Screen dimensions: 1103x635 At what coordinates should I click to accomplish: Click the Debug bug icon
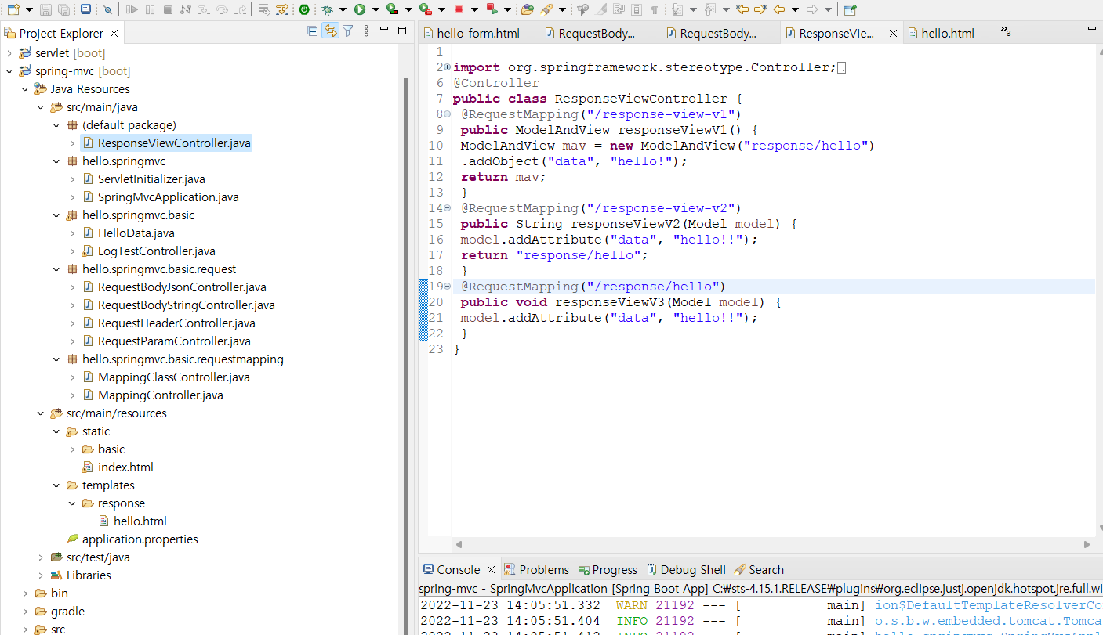[328, 9]
